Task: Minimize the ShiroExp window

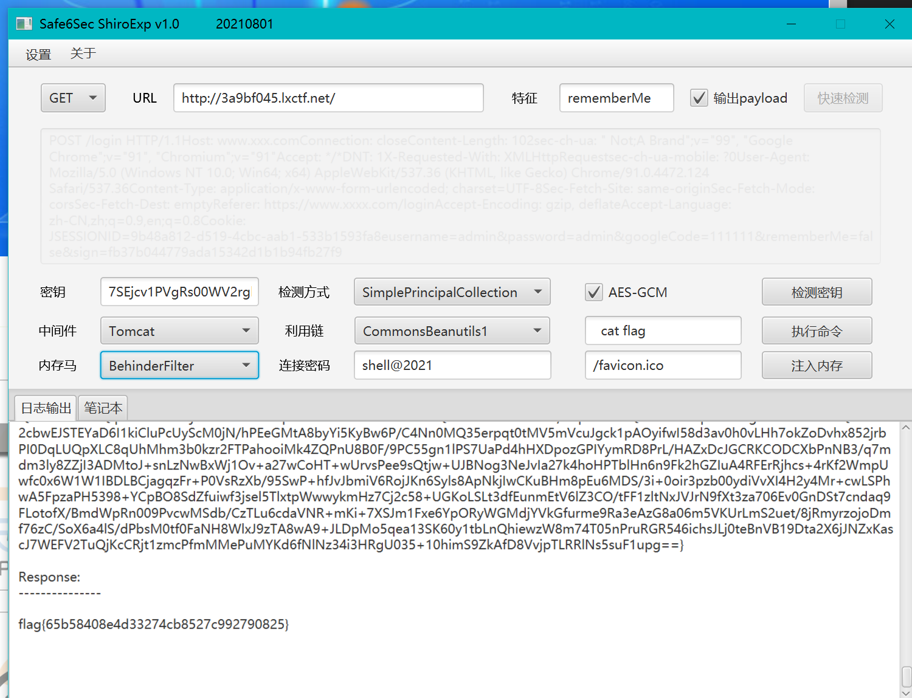Action: coord(791,24)
